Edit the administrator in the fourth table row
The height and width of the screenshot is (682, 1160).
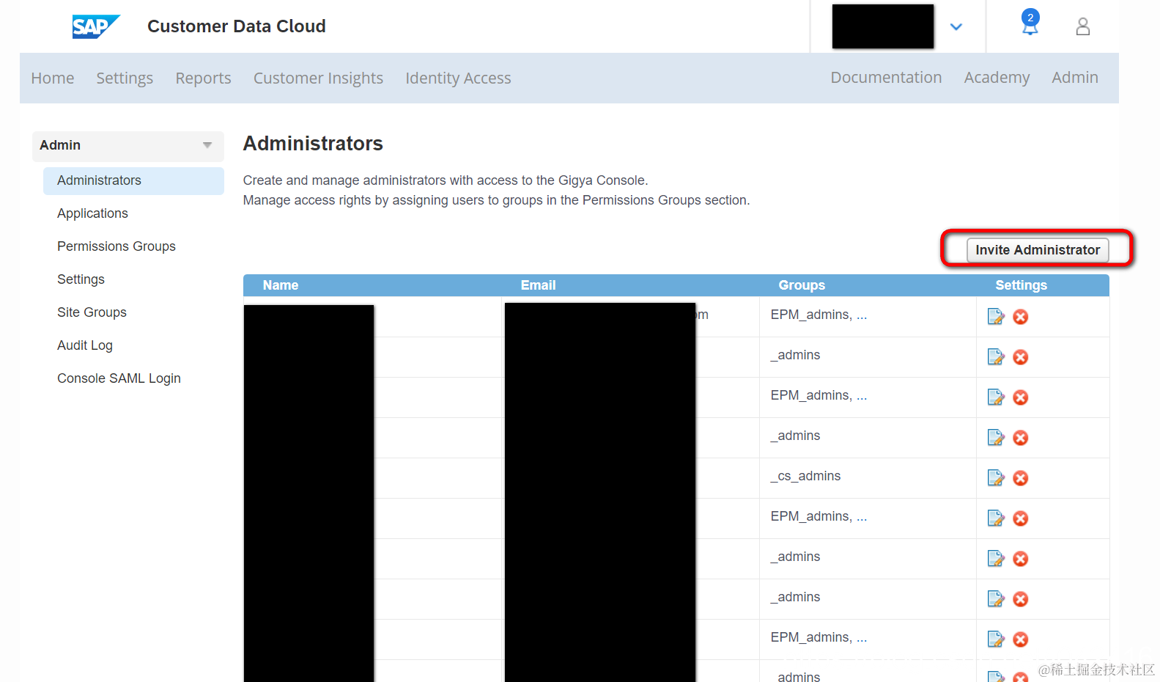click(996, 438)
